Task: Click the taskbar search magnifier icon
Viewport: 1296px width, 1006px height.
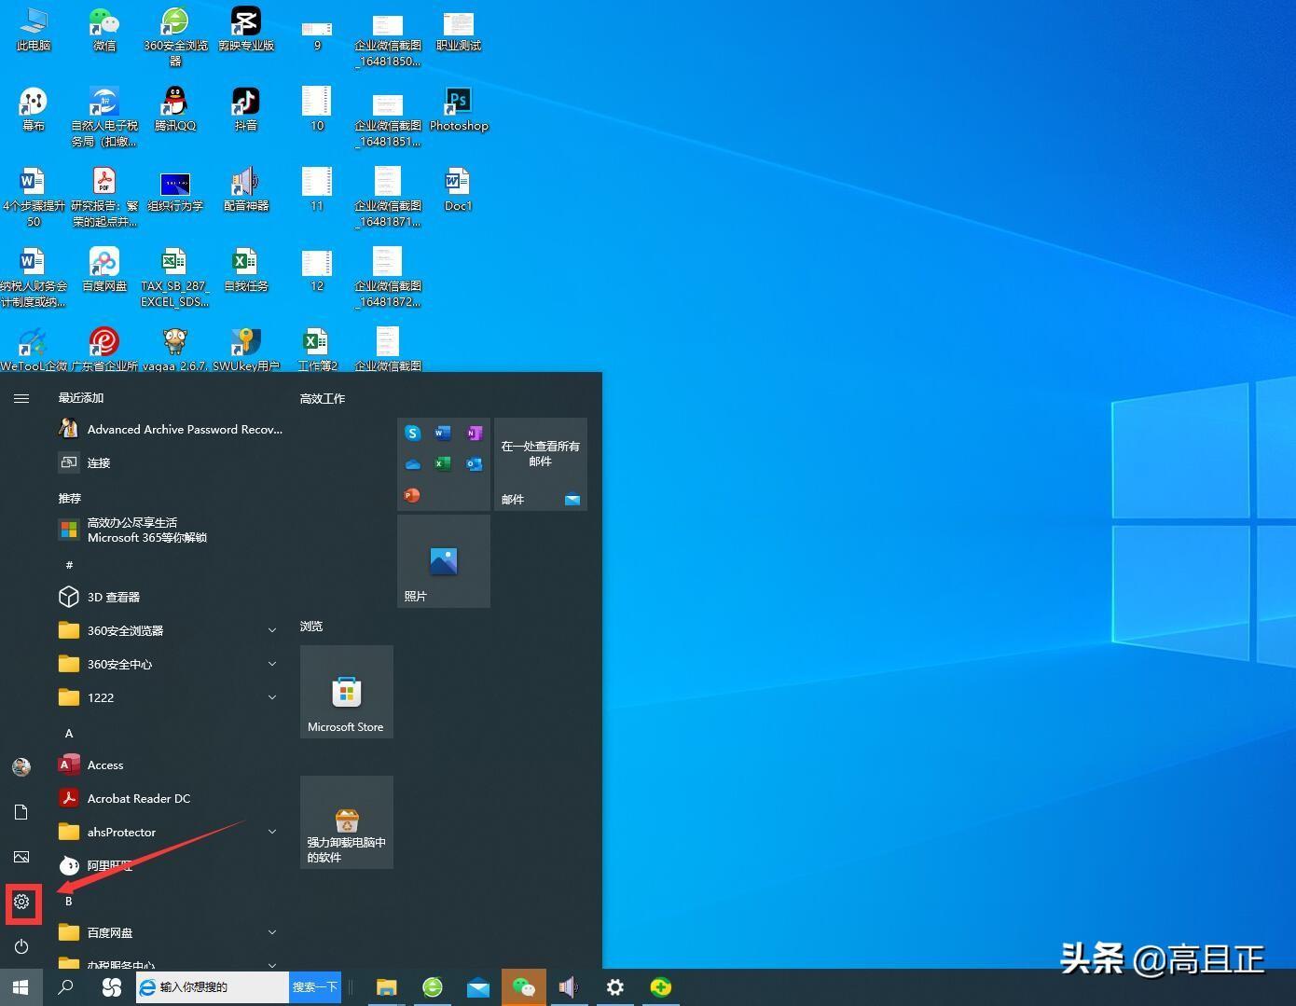Action: tap(65, 986)
